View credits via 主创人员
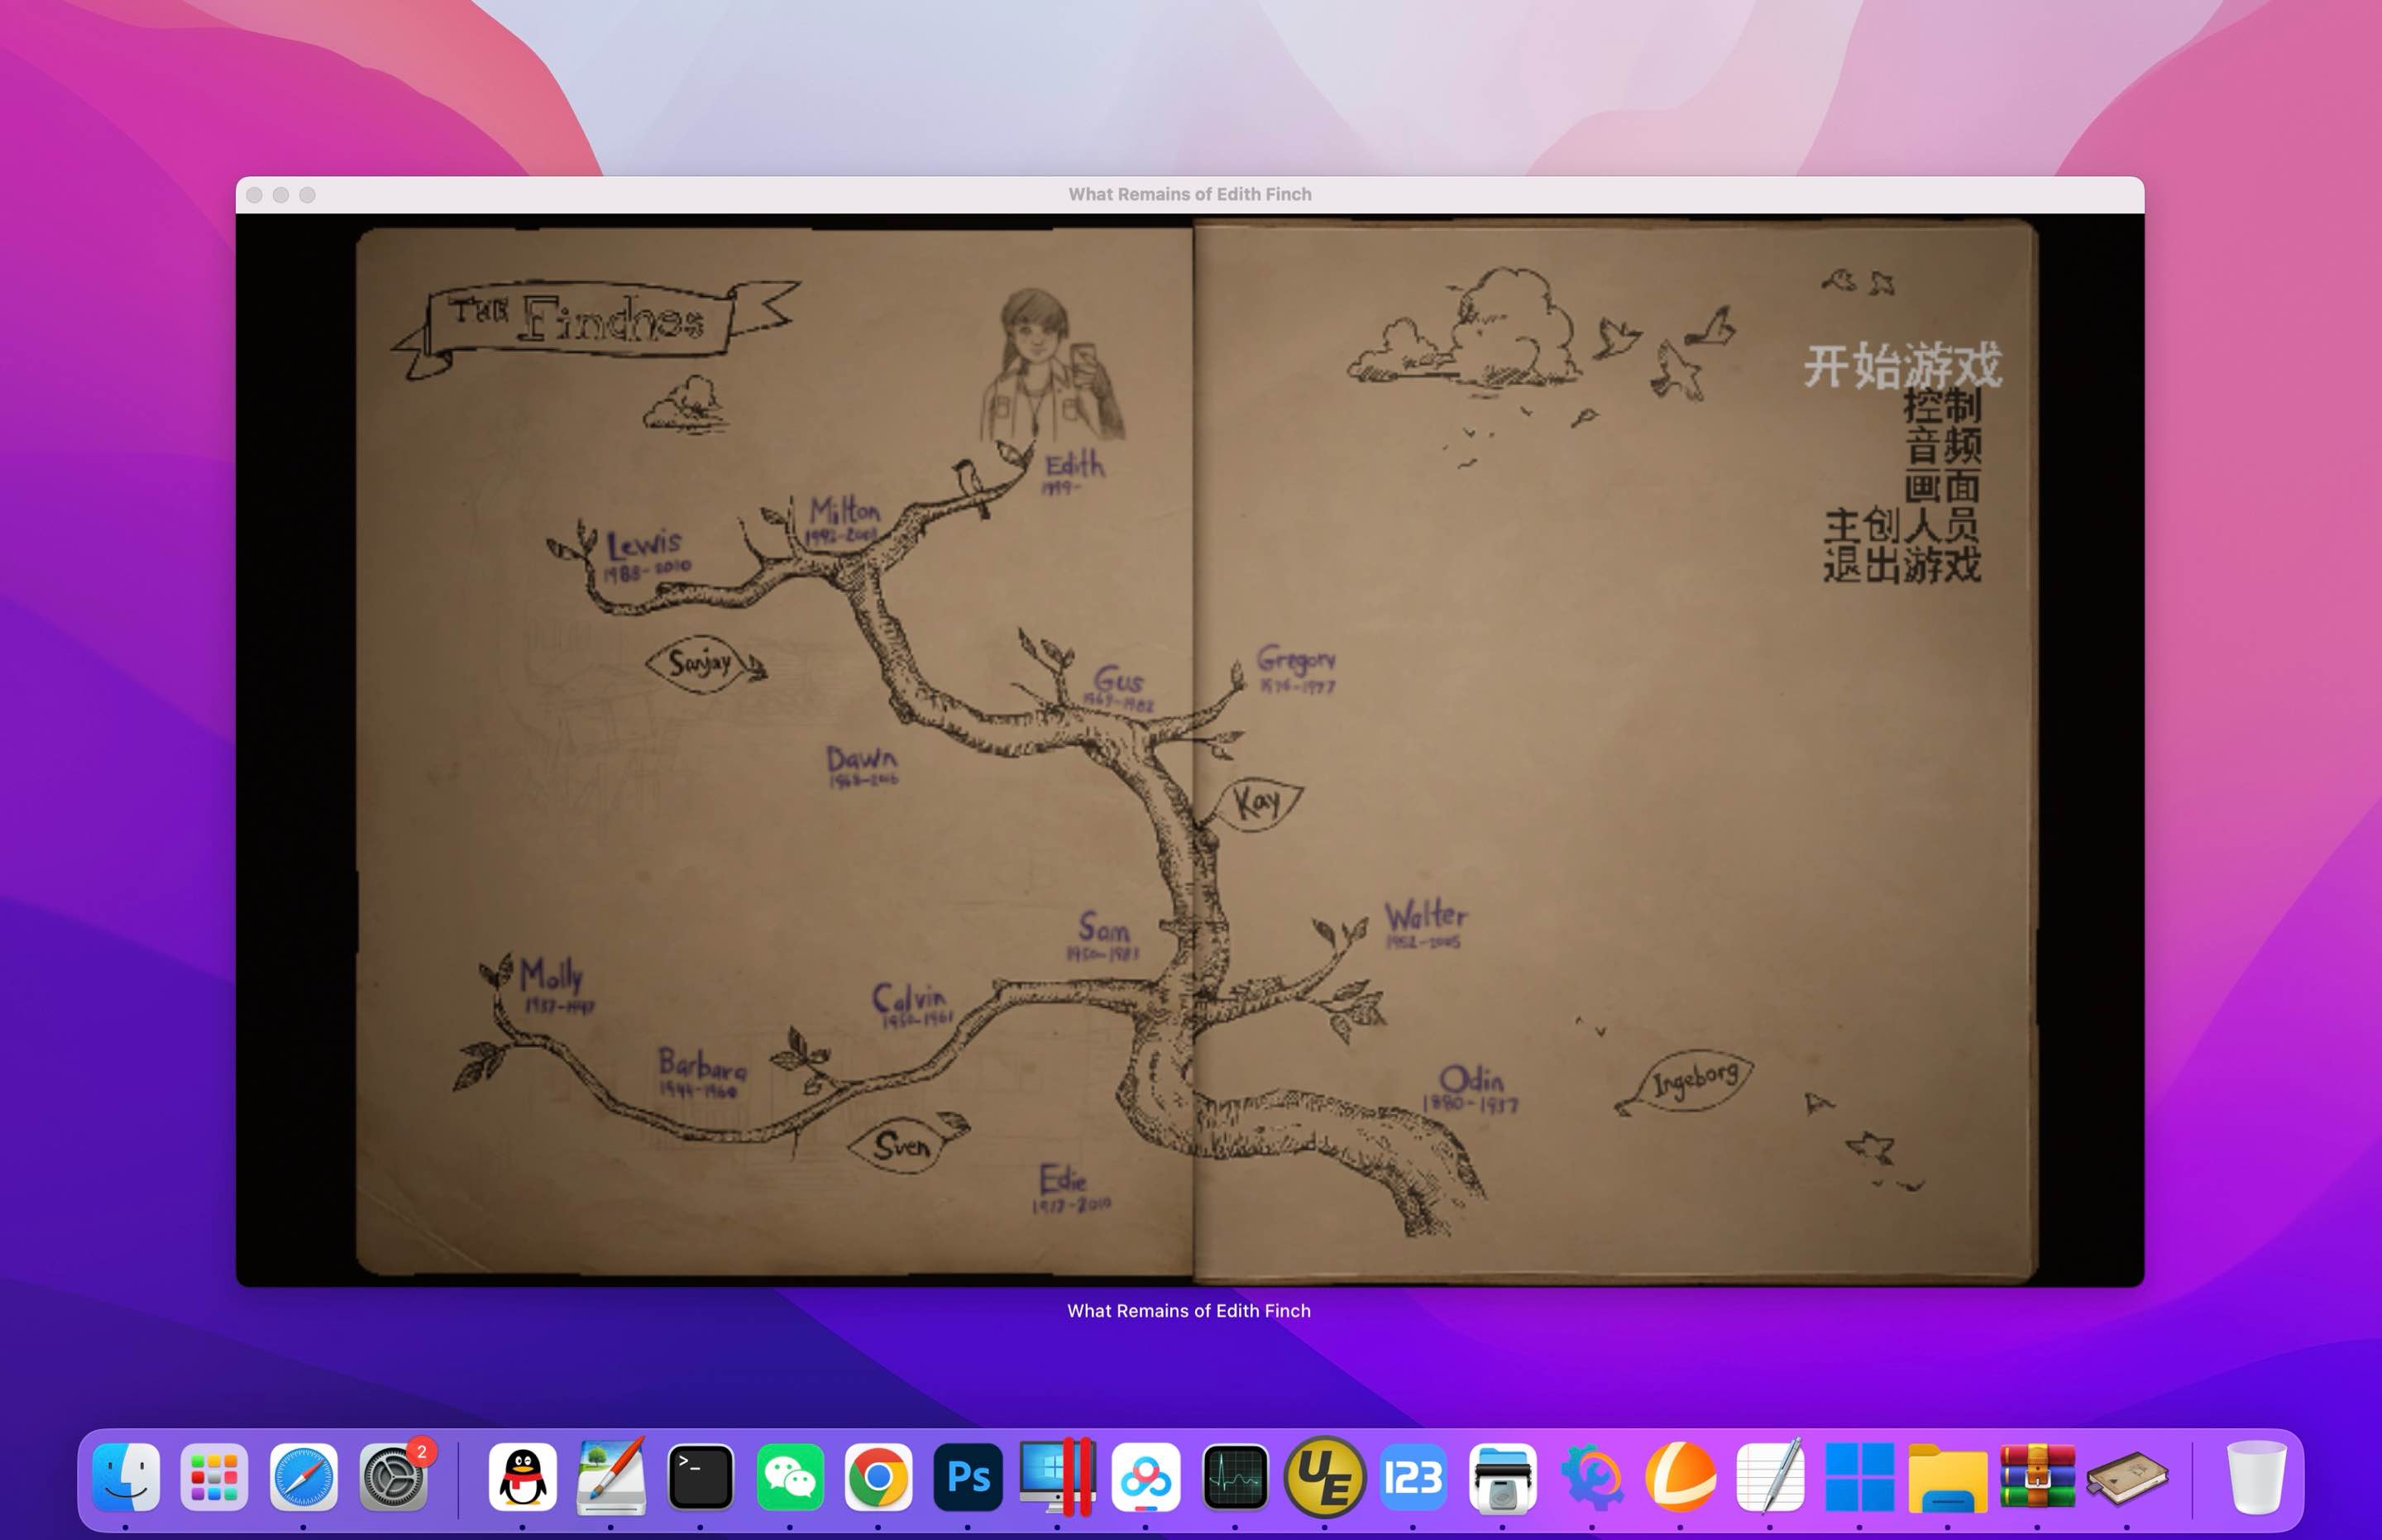 [1902, 525]
